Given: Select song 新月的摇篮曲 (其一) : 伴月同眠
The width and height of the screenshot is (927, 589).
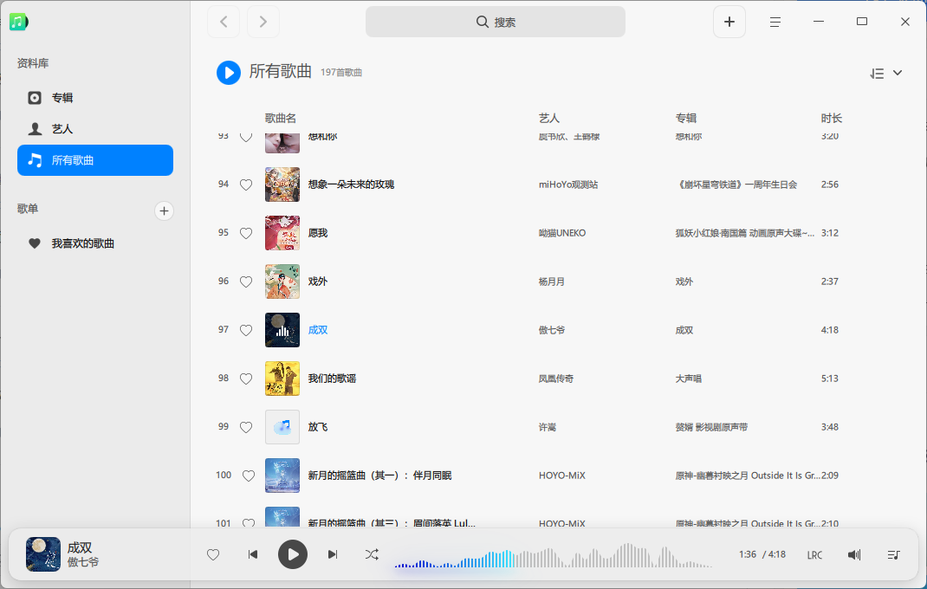Looking at the screenshot, I should (x=379, y=476).
